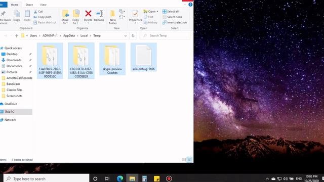Click the Open button in ribbon
Image resolution: width=324 pixels, height=182 pixels.
(x=151, y=12)
